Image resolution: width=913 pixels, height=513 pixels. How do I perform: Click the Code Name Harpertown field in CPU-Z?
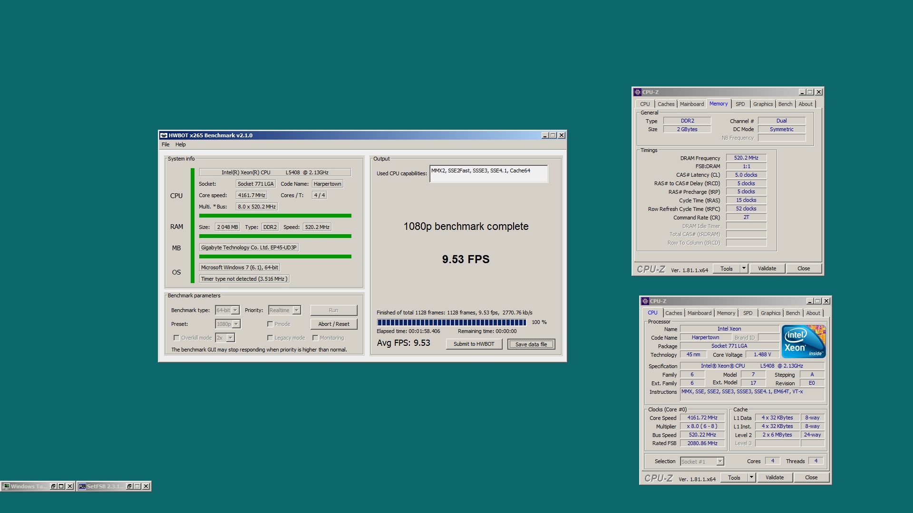tap(706, 338)
